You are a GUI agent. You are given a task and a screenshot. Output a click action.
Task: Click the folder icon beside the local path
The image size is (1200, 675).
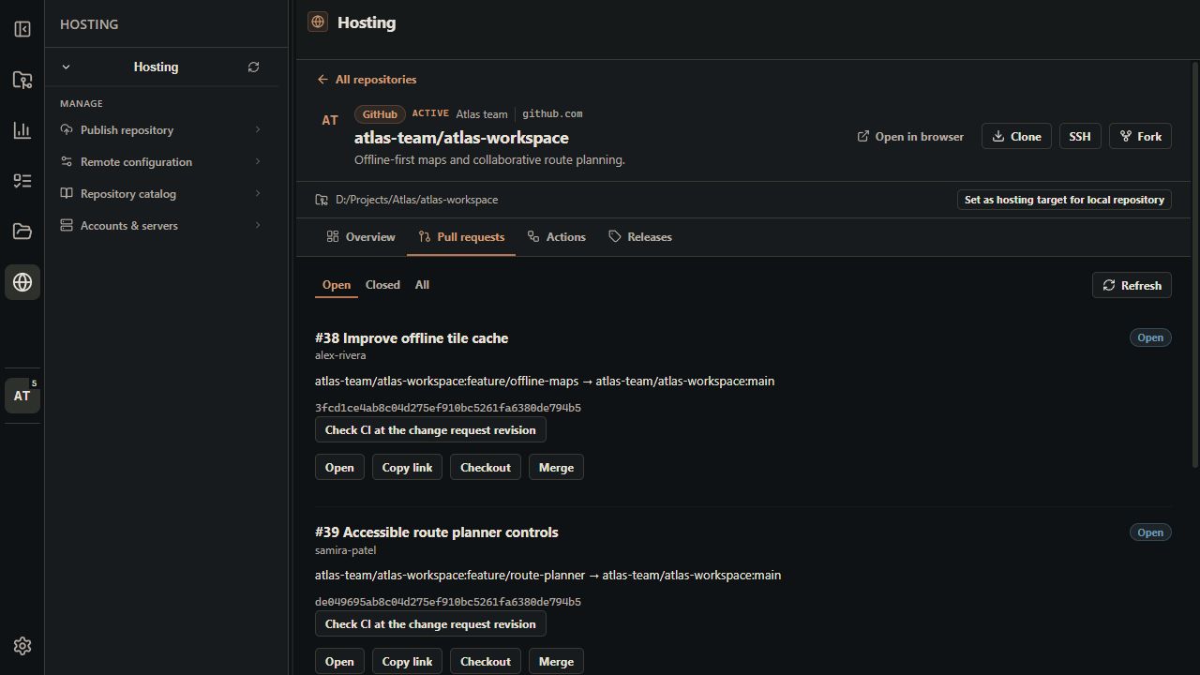click(x=322, y=200)
